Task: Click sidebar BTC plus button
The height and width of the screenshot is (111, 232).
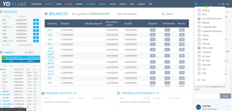Action: tap(34, 20)
